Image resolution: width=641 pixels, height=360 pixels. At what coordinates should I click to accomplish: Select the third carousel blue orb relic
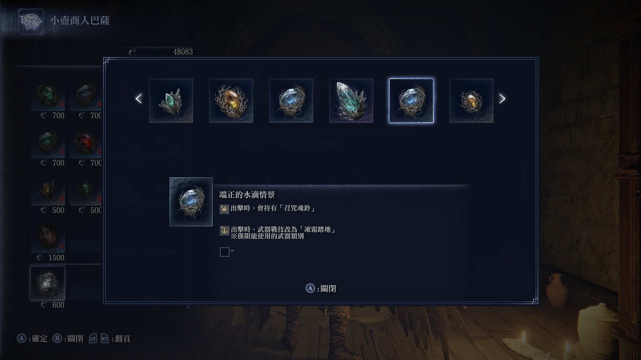[x=291, y=101]
